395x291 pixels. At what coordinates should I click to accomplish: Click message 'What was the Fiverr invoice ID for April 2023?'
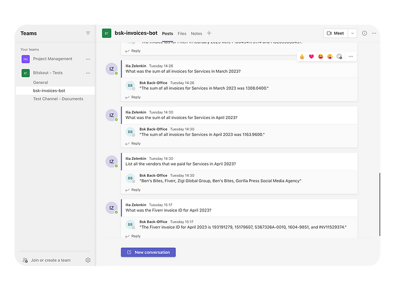point(168,211)
